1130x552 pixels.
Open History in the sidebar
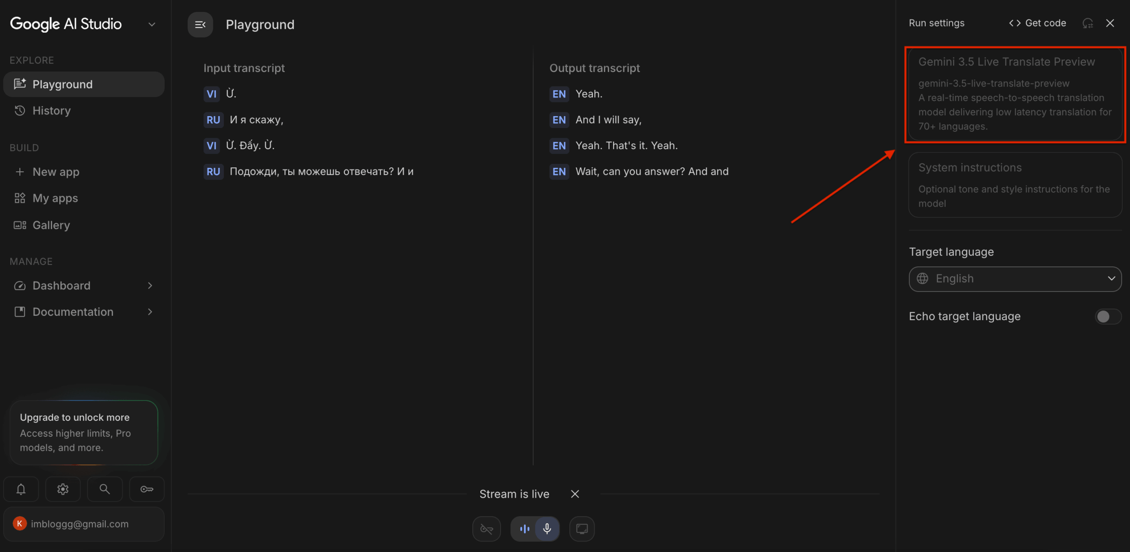coord(84,110)
